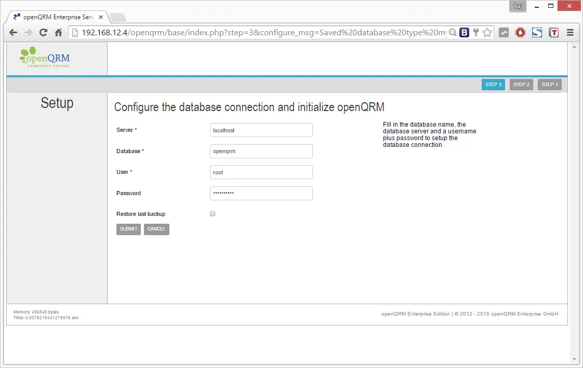Go to STEP 3 of setup
This screenshot has height=368, width=583.
[x=493, y=85]
